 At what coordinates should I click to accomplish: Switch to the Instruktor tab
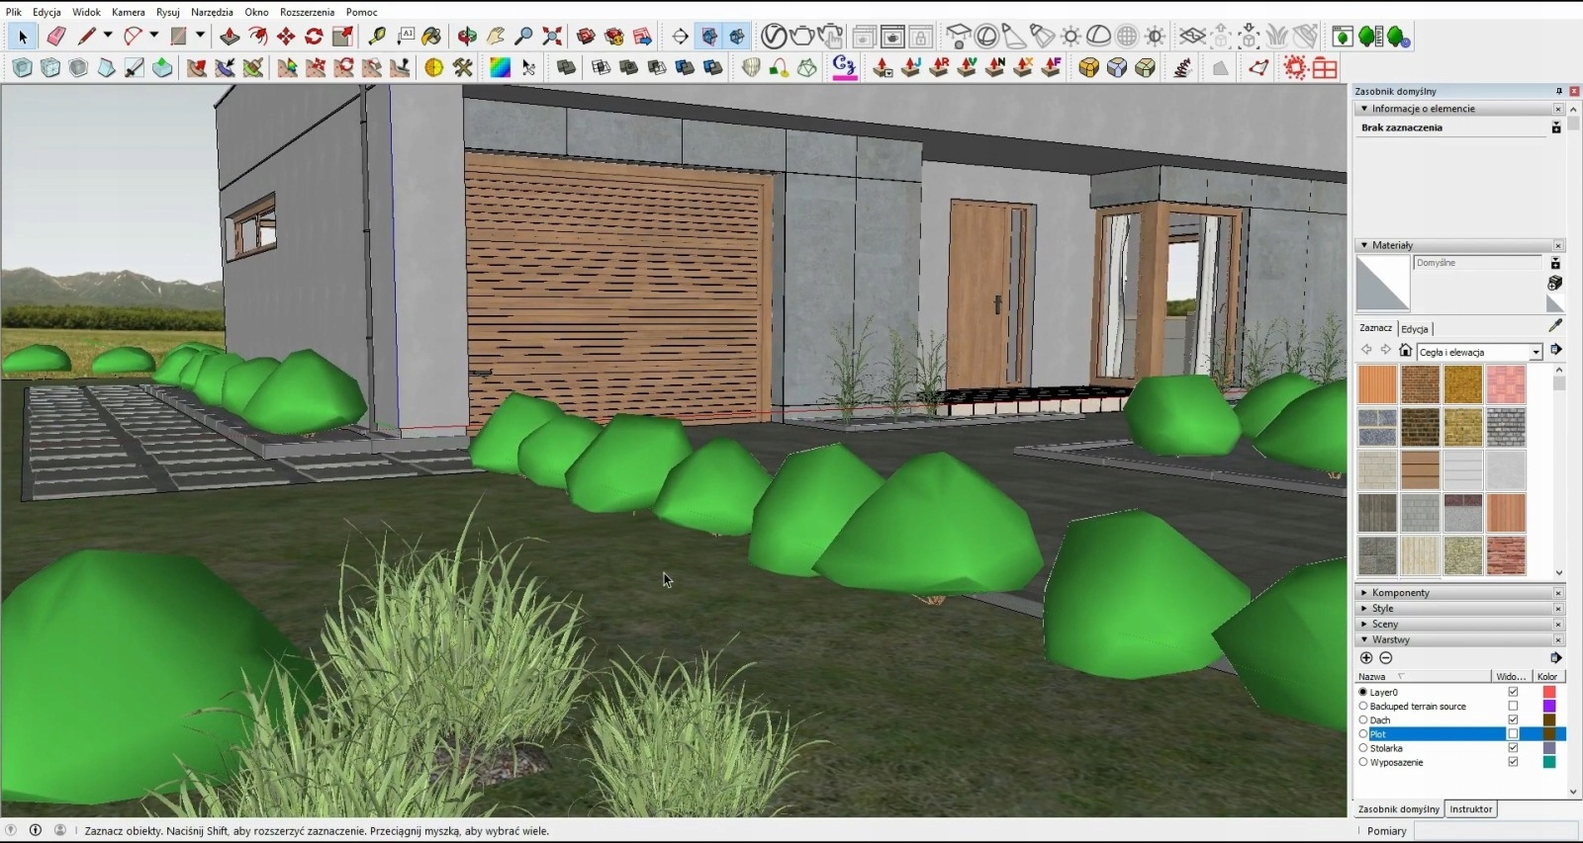point(1470,809)
